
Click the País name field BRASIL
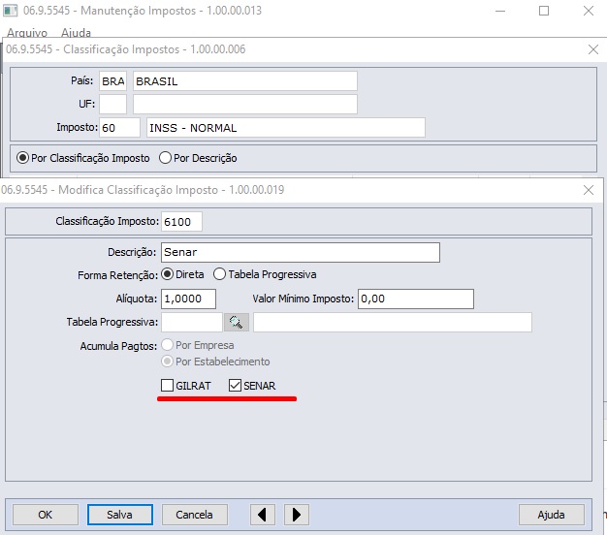(x=245, y=81)
